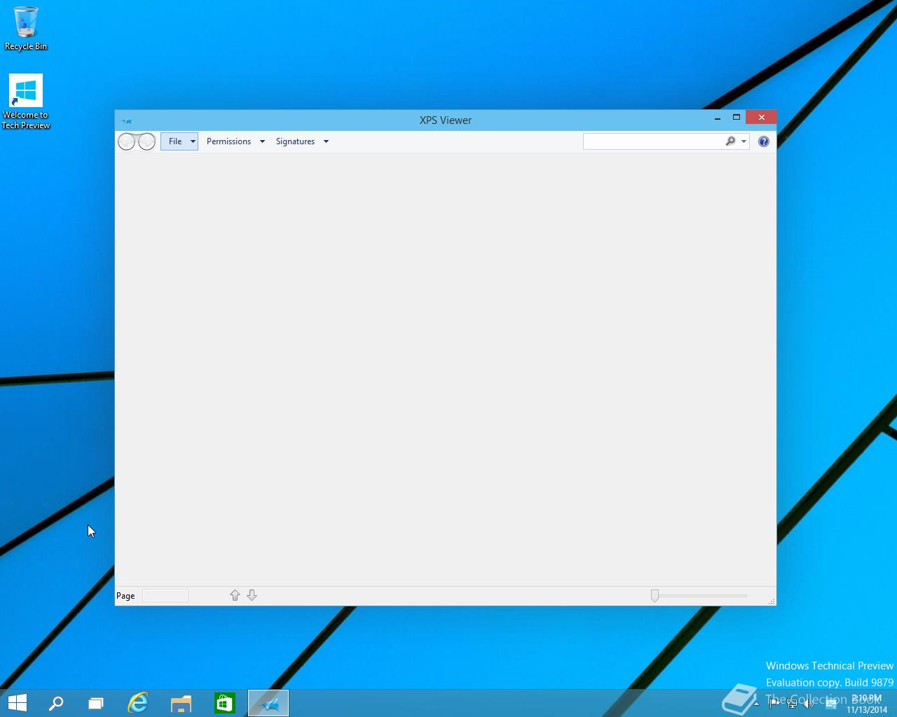Image resolution: width=897 pixels, height=717 pixels.
Task: Minimize the XPS Viewer window
Action: tap(718, 118)
